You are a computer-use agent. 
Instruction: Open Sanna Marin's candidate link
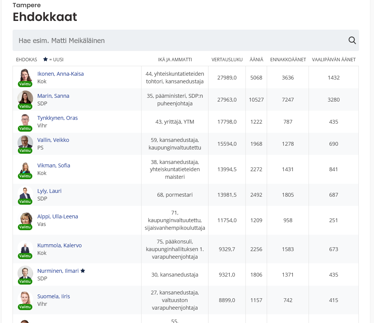(x=53, y=96)
